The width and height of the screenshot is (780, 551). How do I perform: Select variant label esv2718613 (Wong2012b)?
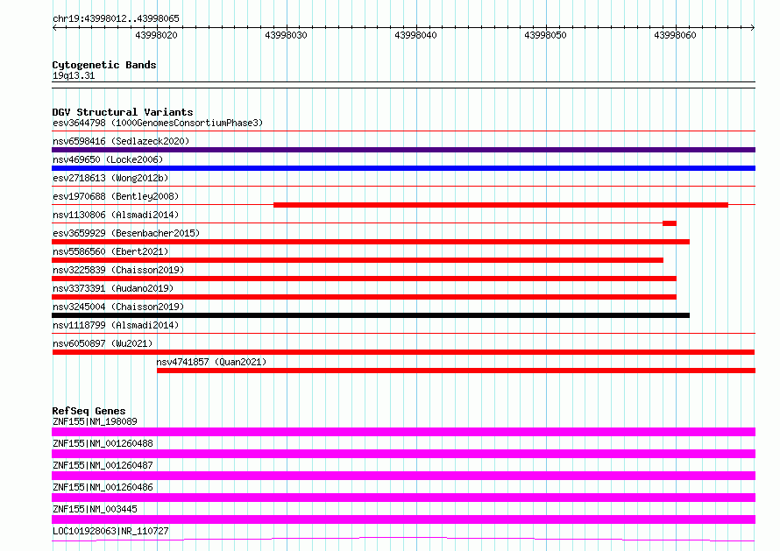(110, 178)
